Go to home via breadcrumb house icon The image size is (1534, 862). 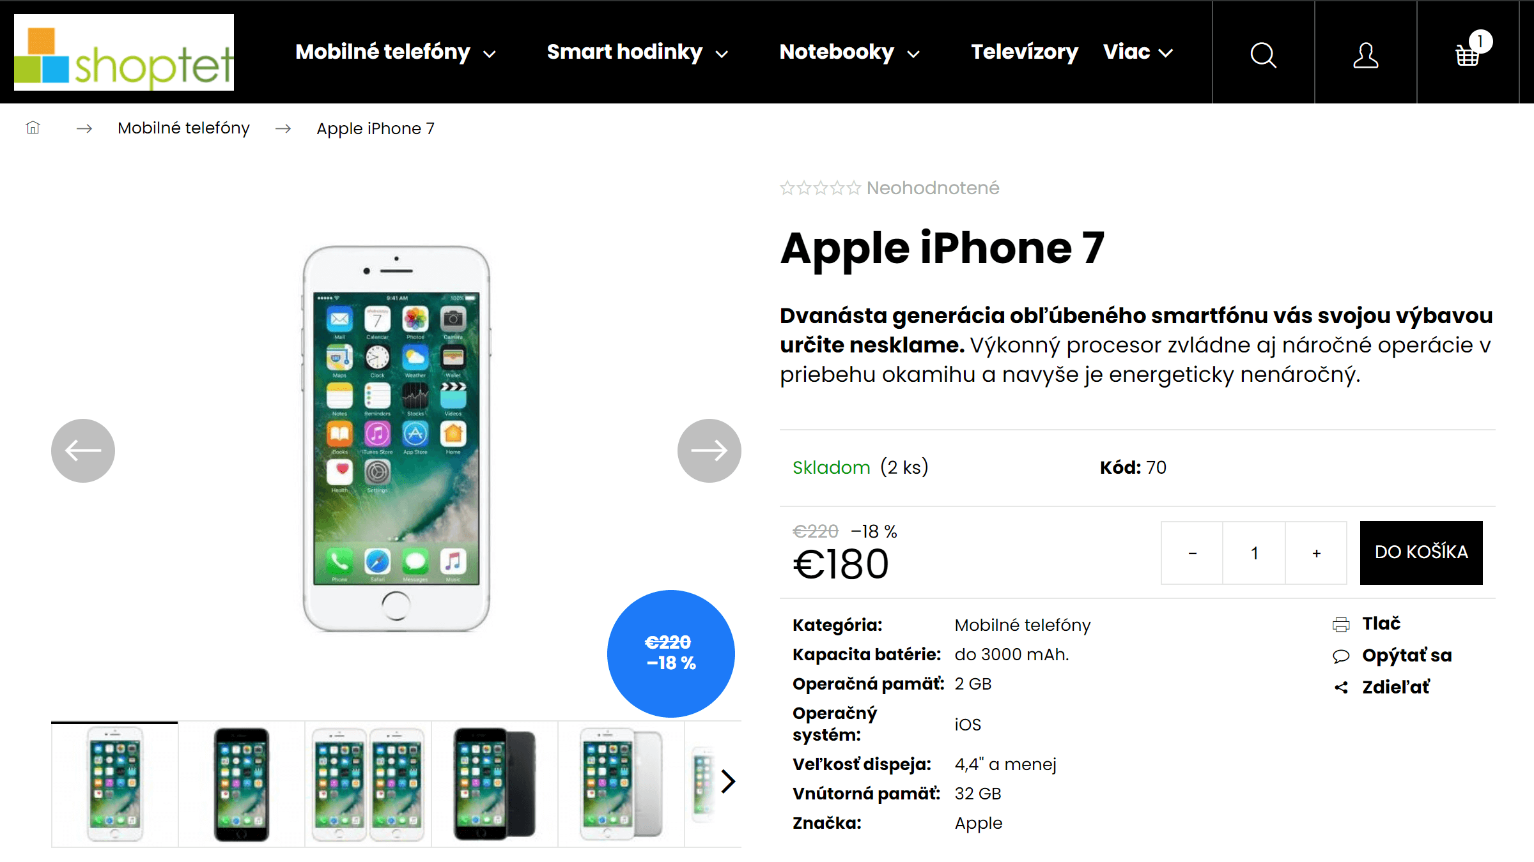click(x=33, y=128)
